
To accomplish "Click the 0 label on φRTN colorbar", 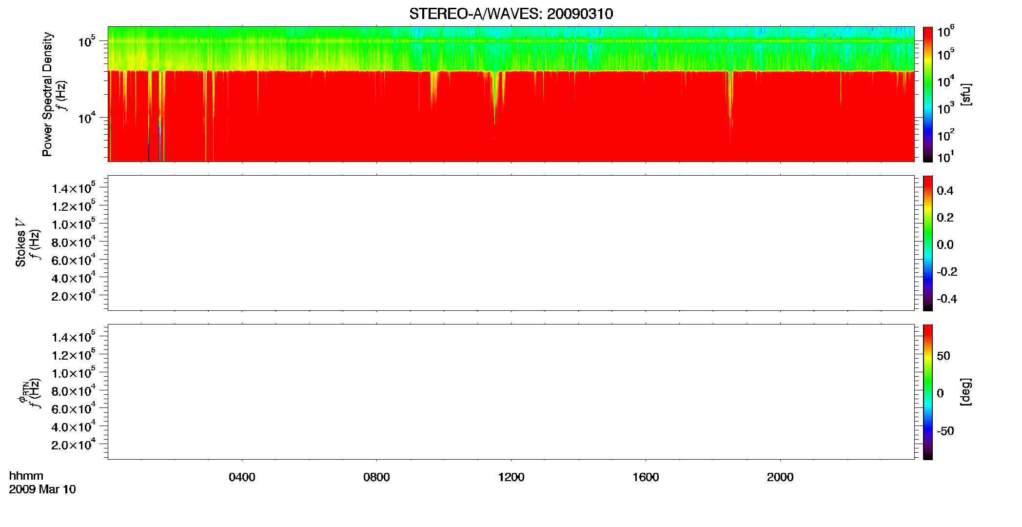I will click(940, 393).
